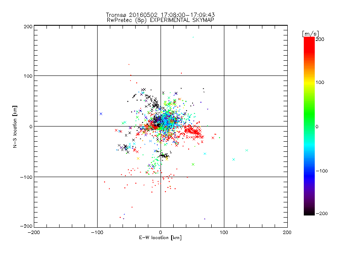Click the colorbar label '0'
This screenshot has height=253, width=338.
(317, 126)
